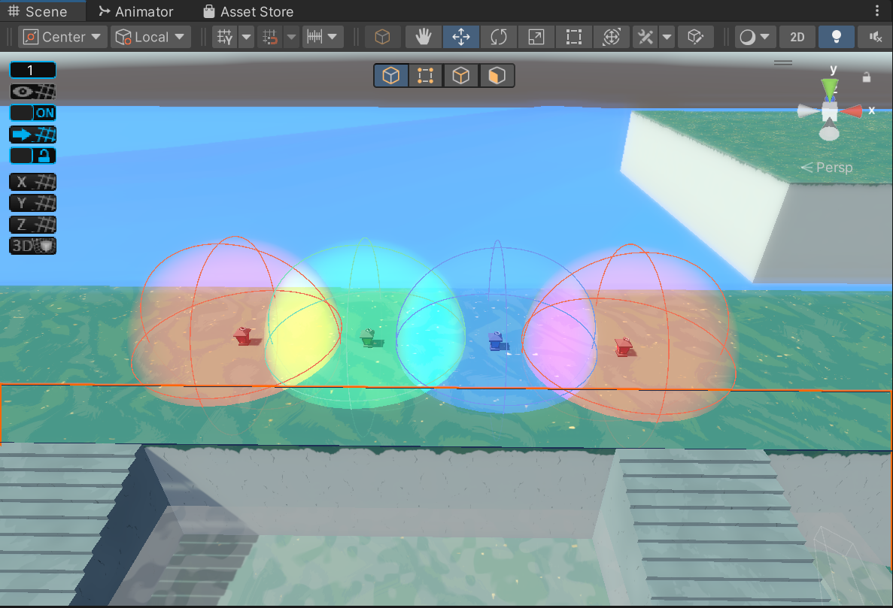Click the red X axis cone on gizmo
The height and width of the screenshot is (608, 893).
coord(852,111)
